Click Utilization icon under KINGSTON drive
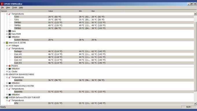 click(10, 83)
